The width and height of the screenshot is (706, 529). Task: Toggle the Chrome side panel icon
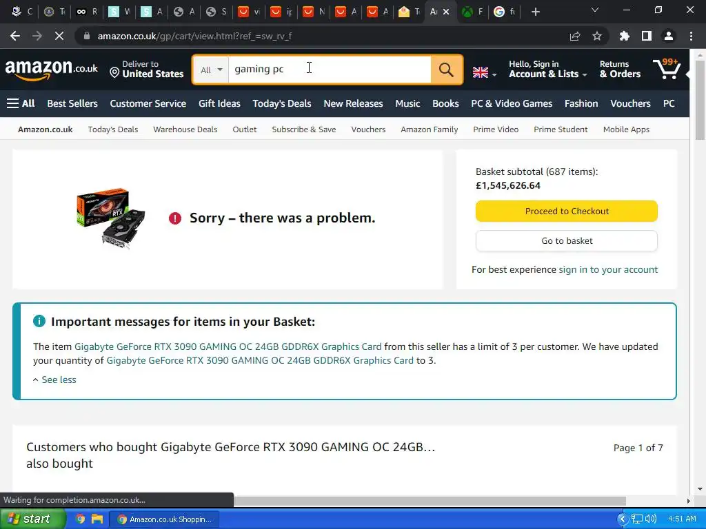point(647,36)
